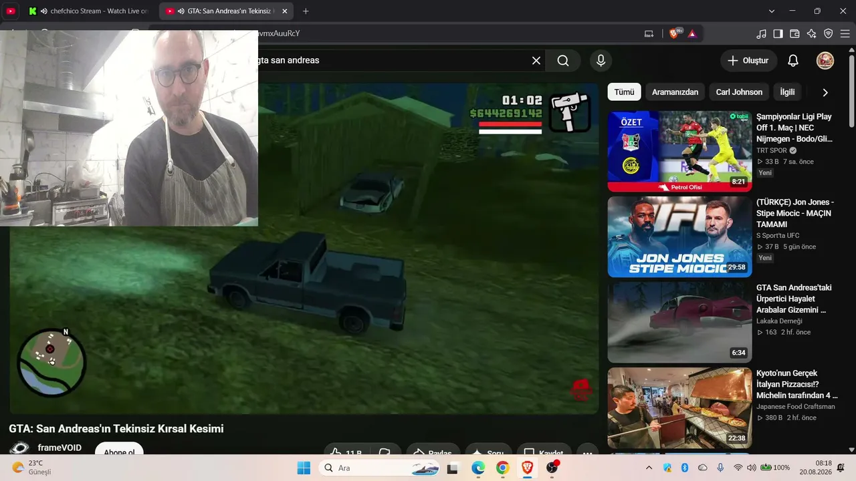Open the Brave VPN shield icon
Viewport: 856px width, 481px height.
829,33
